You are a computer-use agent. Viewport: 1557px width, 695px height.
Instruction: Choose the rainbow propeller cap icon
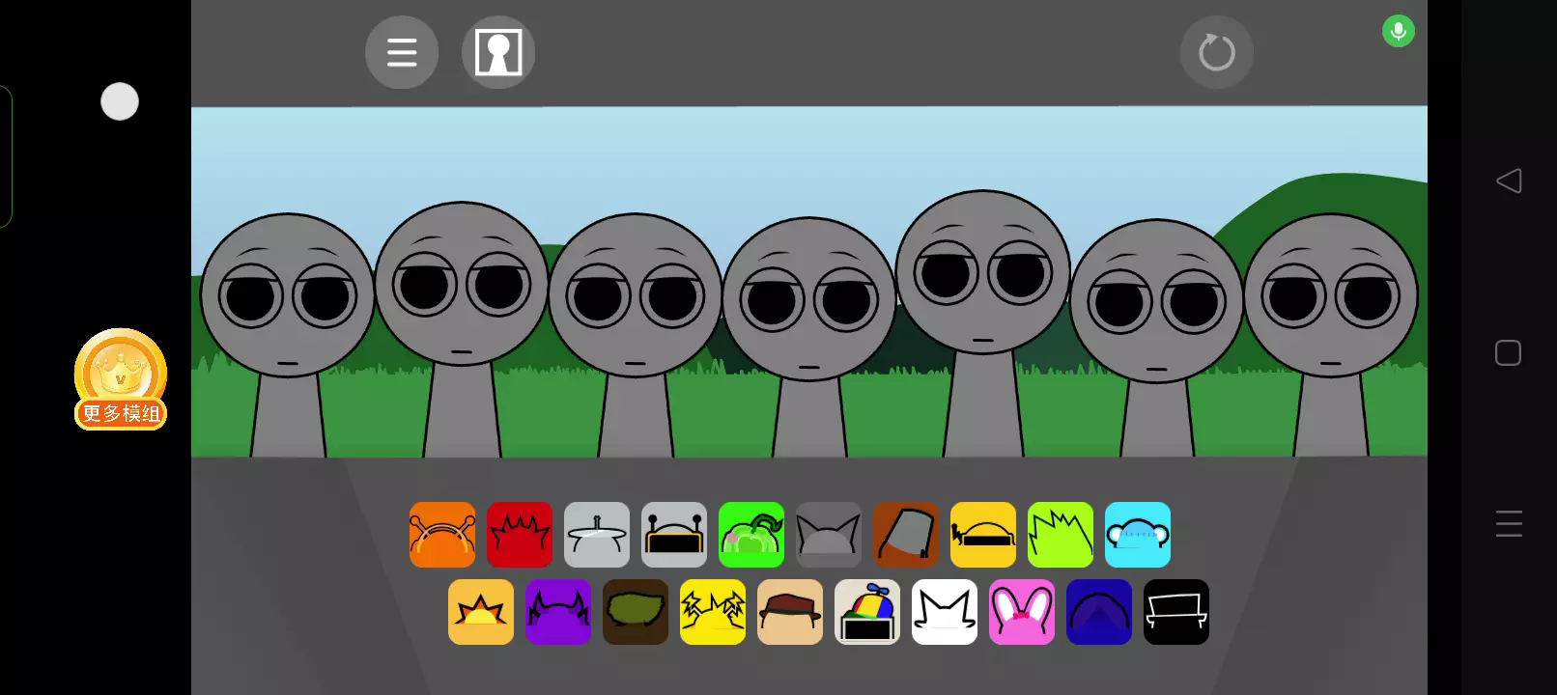pyautogui.click(x=867, y=612)
